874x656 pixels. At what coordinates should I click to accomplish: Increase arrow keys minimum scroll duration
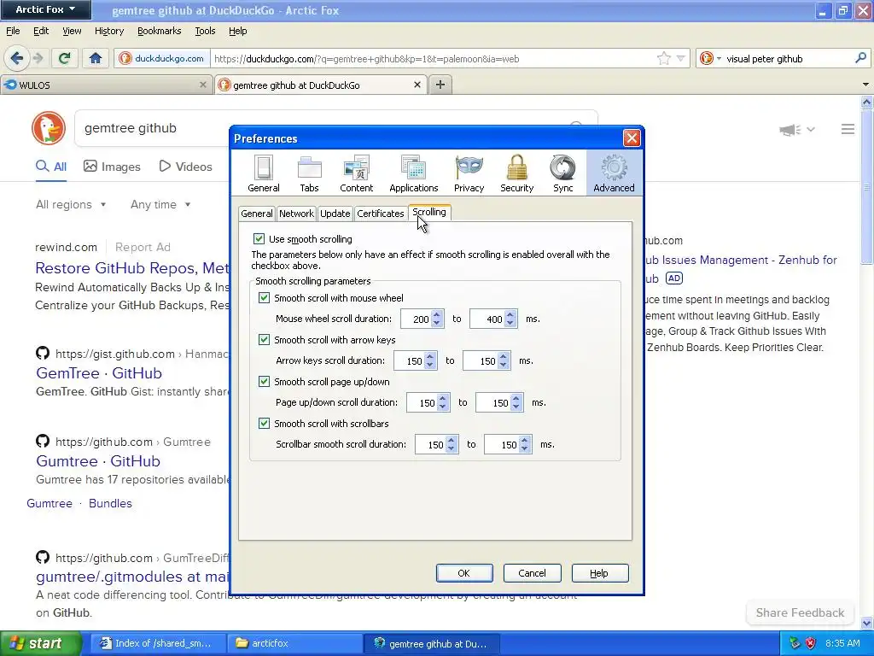point(430,356)
